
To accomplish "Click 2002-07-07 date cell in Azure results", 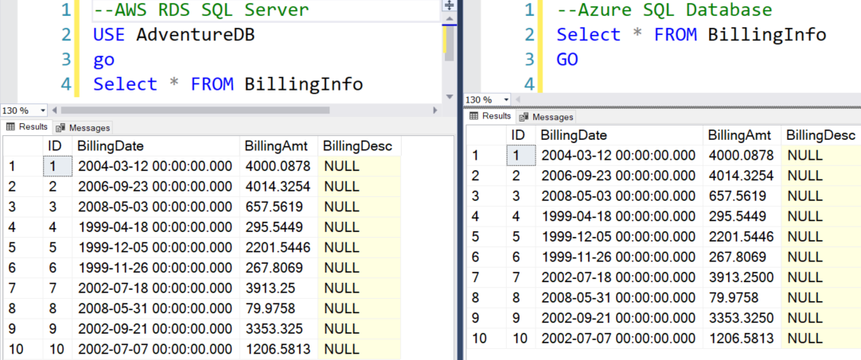I will click(619, 338).
